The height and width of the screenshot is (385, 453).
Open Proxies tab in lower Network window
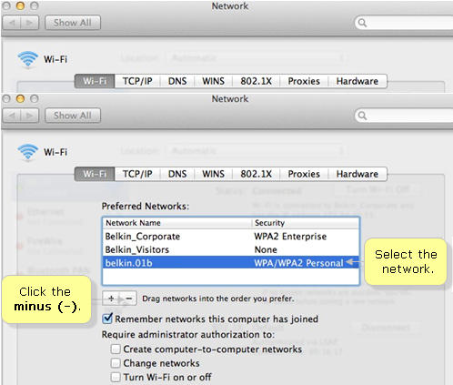tap(304, 174)
